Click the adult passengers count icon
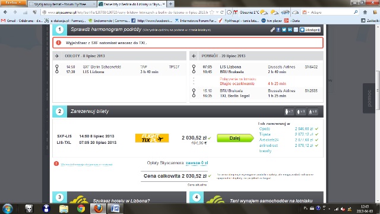 point(289,111)
